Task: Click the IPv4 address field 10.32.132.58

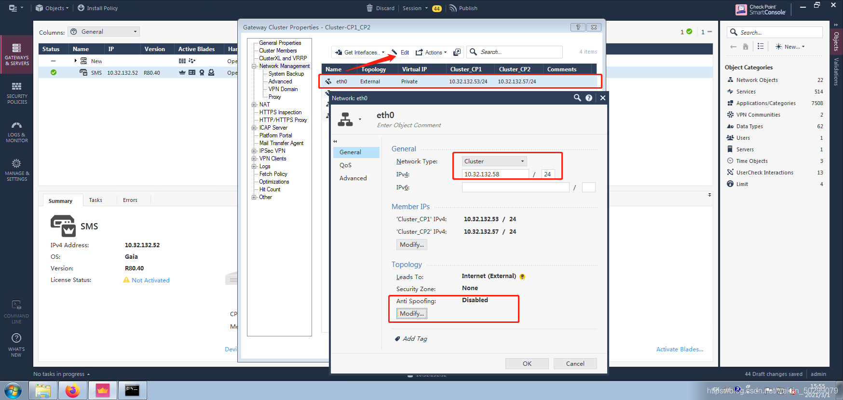Action: (x=495, y=174)
